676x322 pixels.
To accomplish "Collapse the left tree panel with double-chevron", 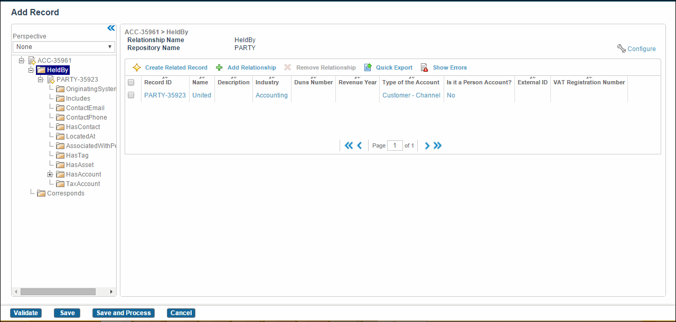I will click(x=111, y=28).
